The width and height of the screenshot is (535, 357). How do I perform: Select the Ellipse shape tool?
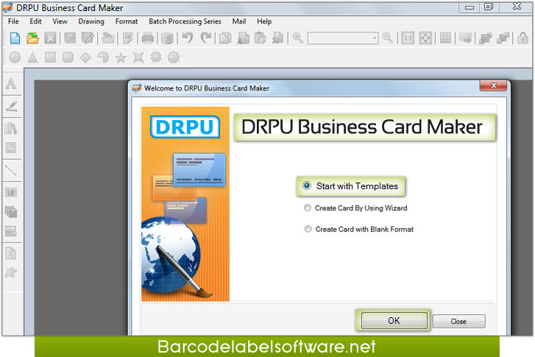[x=15, y=57]
